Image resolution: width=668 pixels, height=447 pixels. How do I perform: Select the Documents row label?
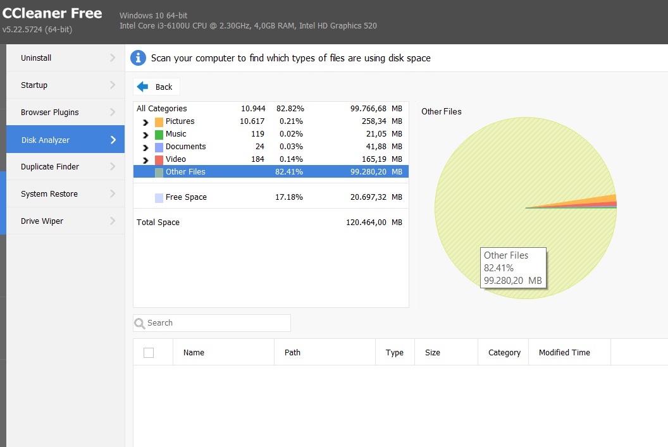pos(186,147)
